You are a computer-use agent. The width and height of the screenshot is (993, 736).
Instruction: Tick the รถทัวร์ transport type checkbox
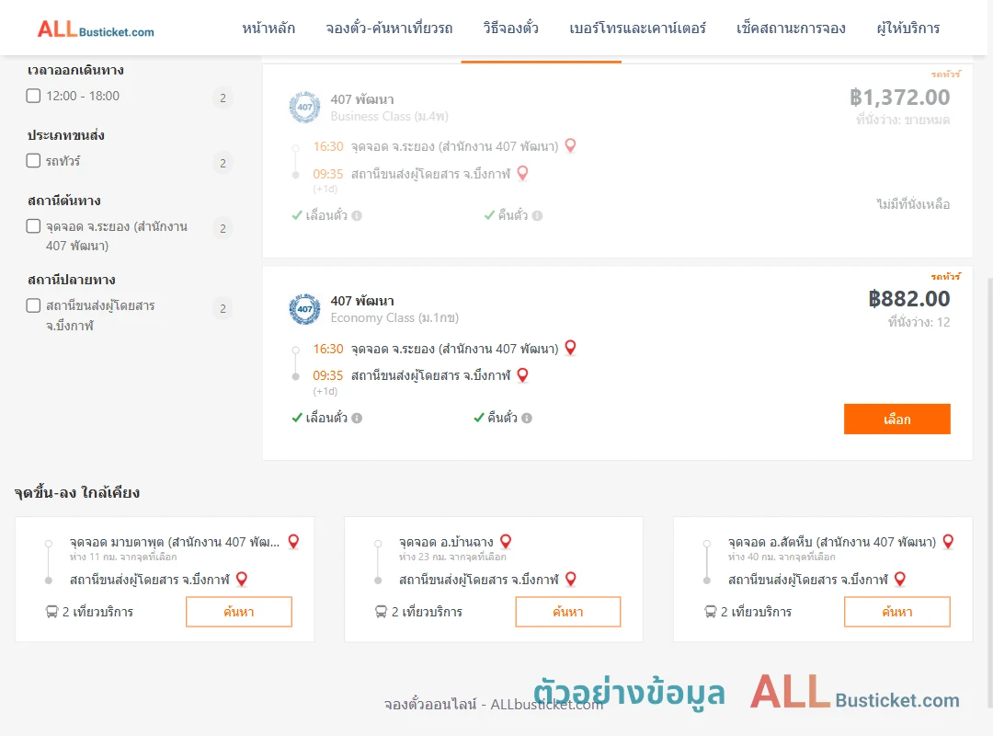click(x=34, y=160)
